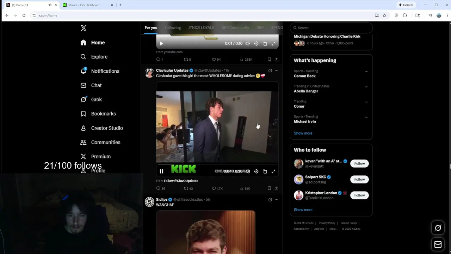
Task: Play the top YouTube video
Action: pyautogui.click(x=161, y=43)
